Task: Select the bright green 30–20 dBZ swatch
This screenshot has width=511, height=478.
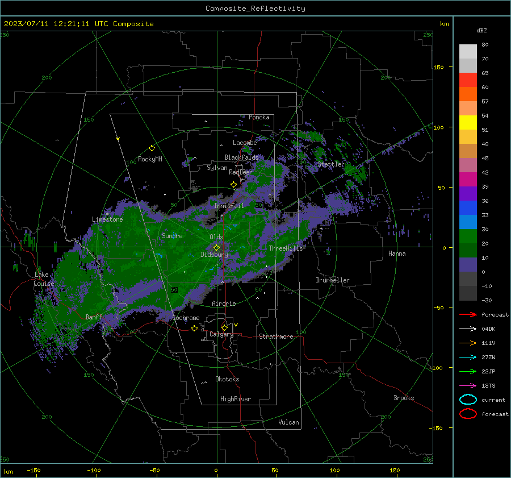Action: point(468,236)
